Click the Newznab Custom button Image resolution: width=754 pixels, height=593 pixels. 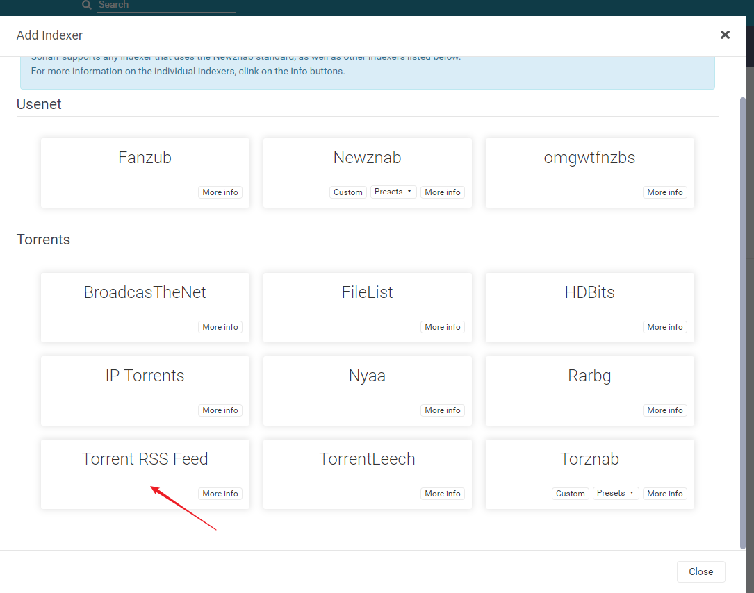tap(347, 192)
